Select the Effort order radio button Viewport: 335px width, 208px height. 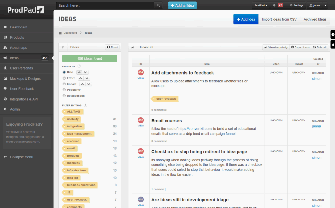click(x=64, y=78)
